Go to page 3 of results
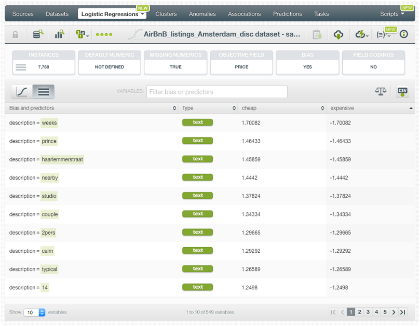The width and height of the screenshot is (420, 326). click(x=368, y=312)
